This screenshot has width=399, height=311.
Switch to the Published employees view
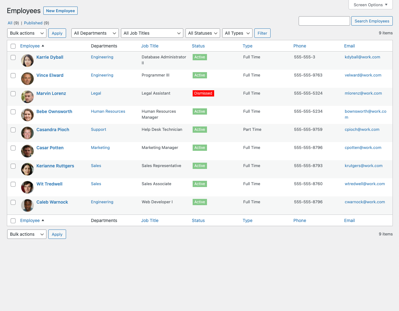(x=33, y=23)
